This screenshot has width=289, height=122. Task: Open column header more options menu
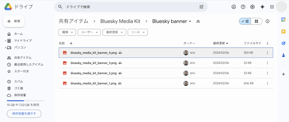pyautogui.click(x=268, y=43)
